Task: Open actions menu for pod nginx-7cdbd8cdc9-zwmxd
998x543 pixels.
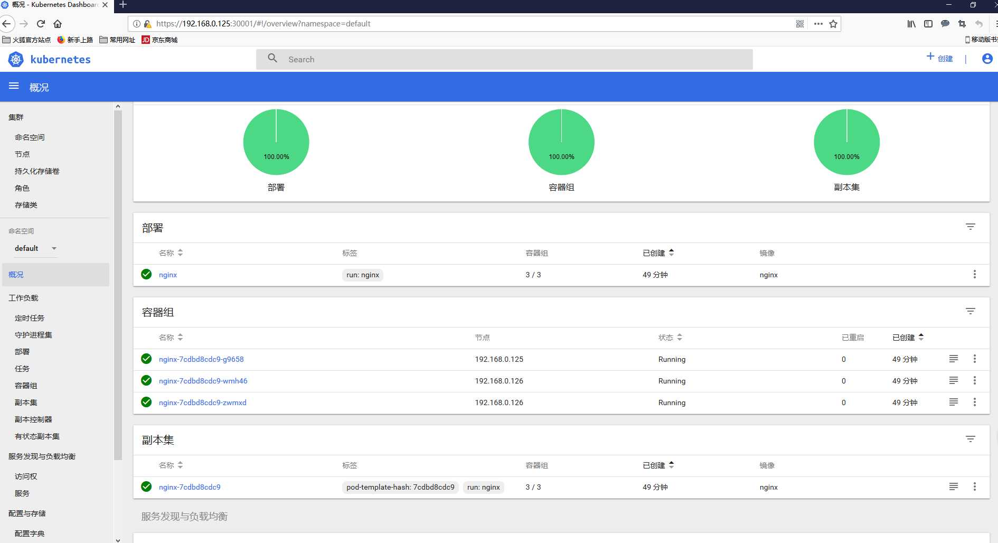Action: click(974, 402)
